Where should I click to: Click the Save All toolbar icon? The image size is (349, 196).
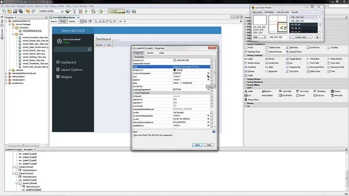click(21, 11)
